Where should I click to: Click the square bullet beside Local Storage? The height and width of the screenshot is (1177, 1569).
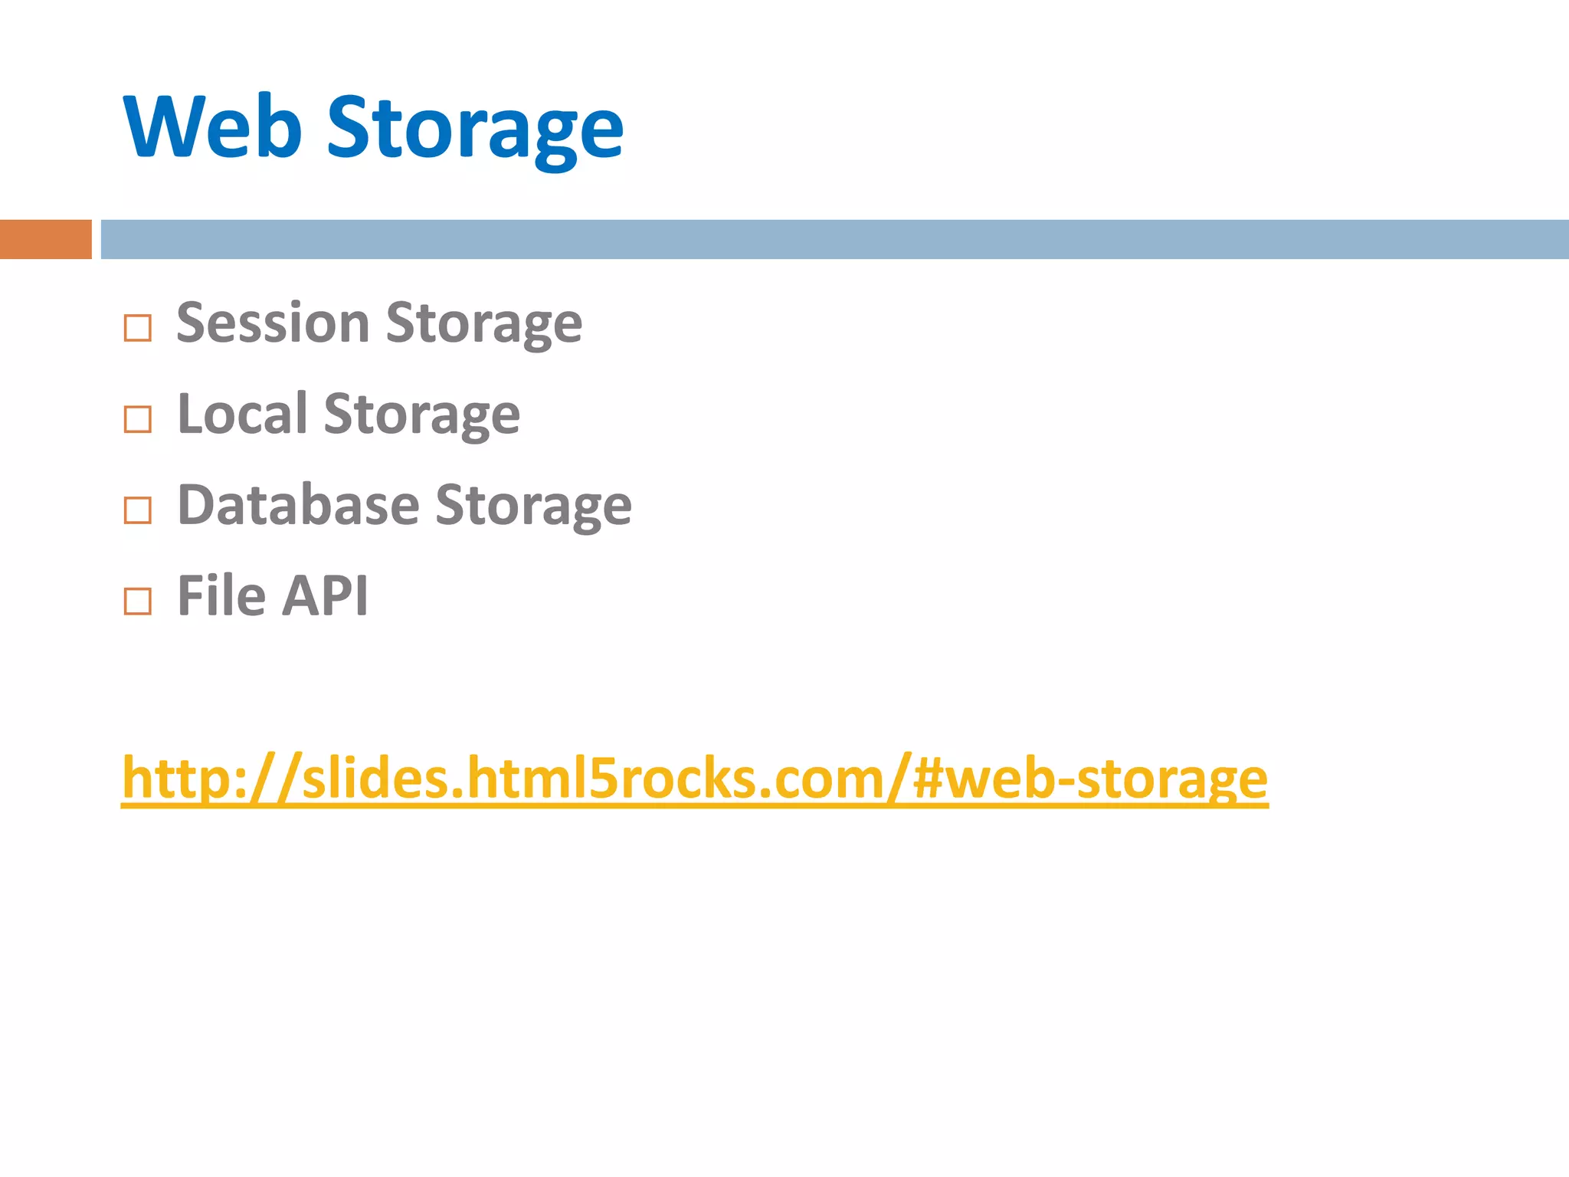click(138, 419)
